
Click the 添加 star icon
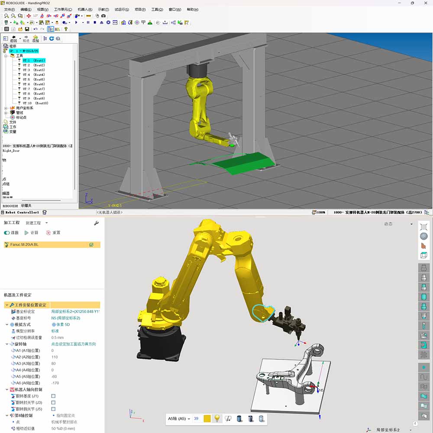(x=36, y=39)
